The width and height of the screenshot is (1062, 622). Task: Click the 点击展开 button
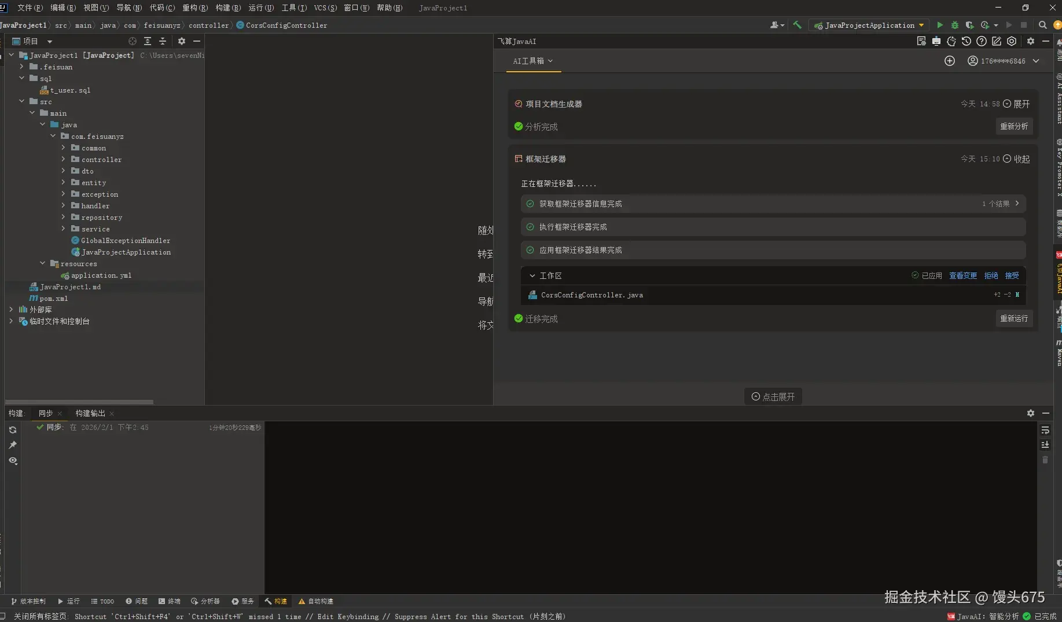pyautogui.click(x=773, y=396)
